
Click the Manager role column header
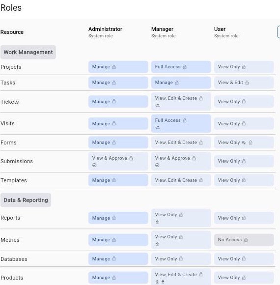(x=164, y=32)
